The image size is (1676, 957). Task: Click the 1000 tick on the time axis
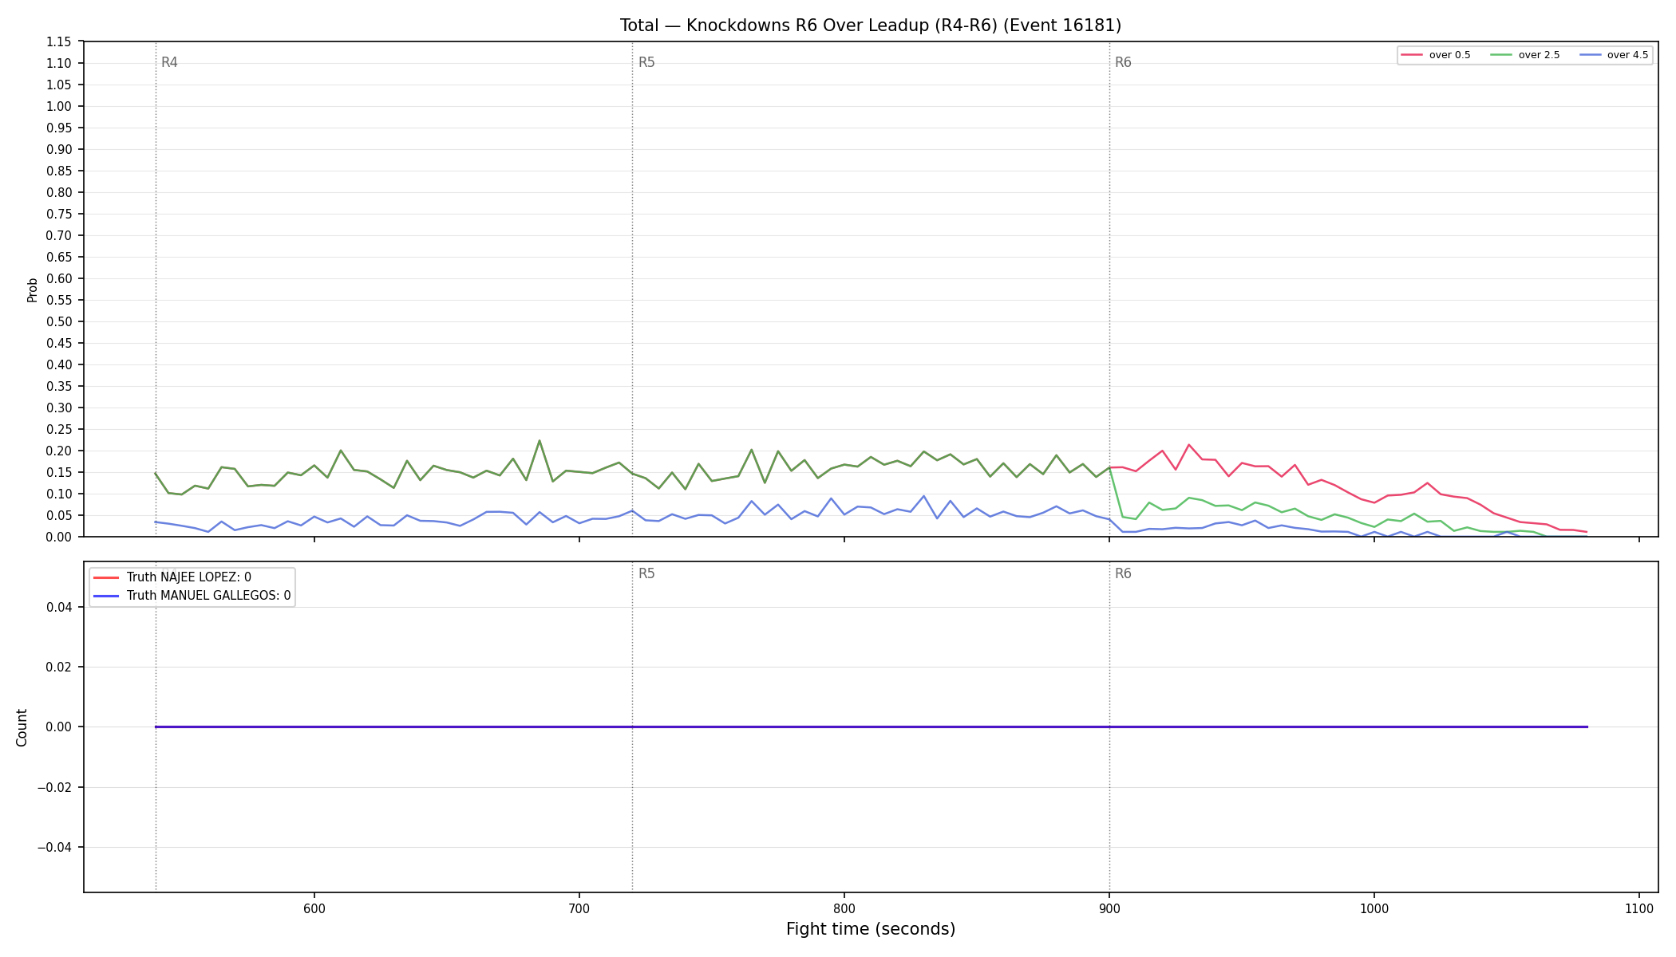pos(1374,909)
